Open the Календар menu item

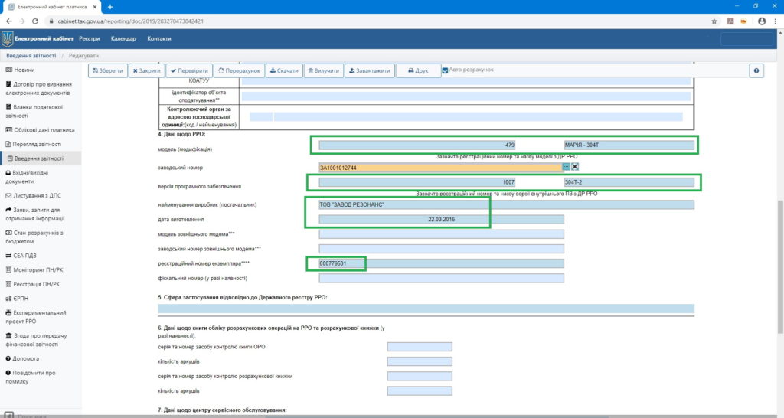123,38
